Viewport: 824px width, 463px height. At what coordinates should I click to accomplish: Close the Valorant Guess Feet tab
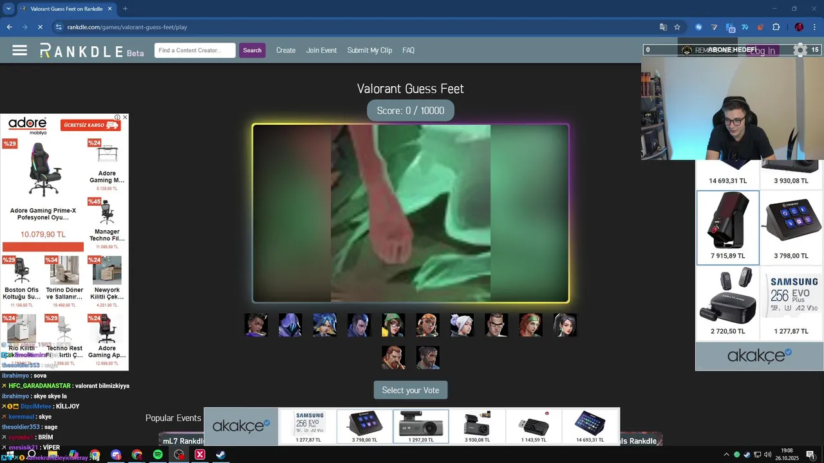tap(109, 8)
